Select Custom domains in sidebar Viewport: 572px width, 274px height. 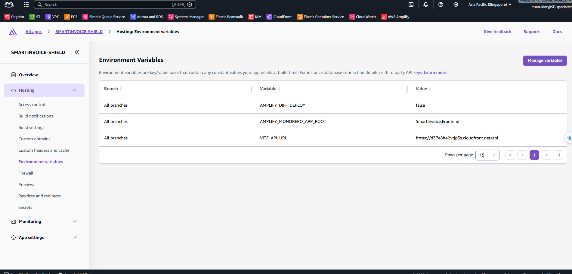tap(34, 139)
